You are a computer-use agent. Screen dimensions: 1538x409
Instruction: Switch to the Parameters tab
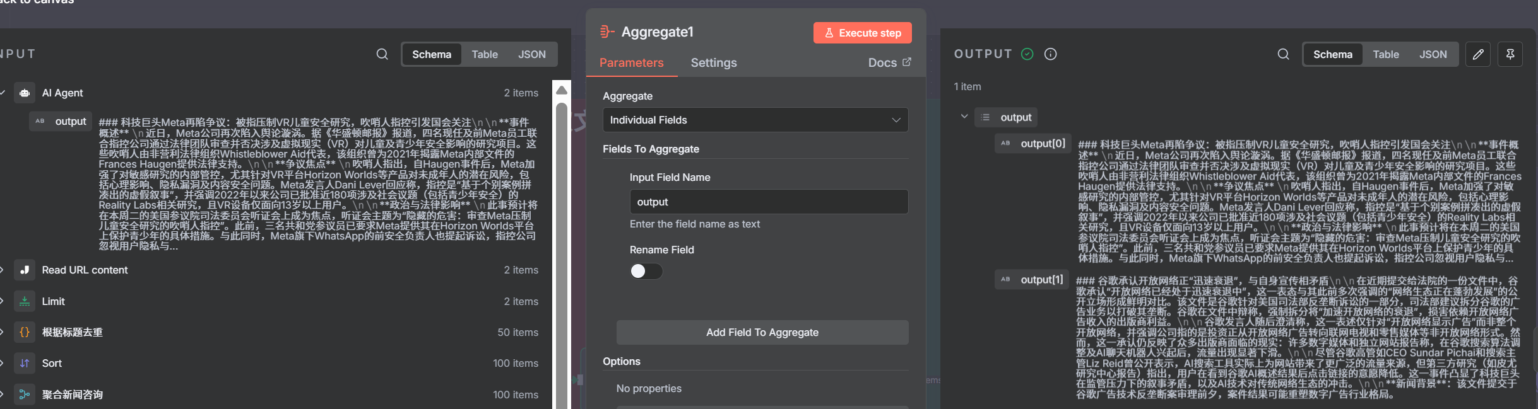pos(631,62)
